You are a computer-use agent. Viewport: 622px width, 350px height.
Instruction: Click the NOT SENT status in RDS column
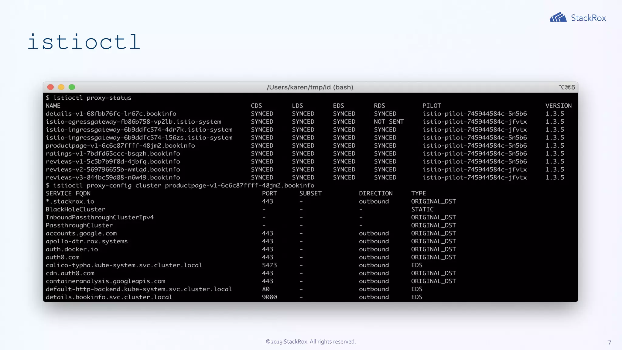coord(388,122)
